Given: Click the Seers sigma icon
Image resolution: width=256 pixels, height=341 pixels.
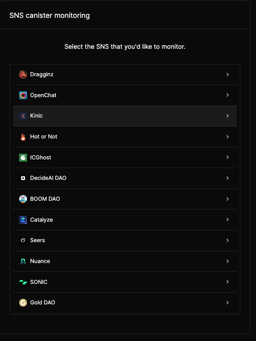Looking at the screenshot, I should (x=23, y=240).
